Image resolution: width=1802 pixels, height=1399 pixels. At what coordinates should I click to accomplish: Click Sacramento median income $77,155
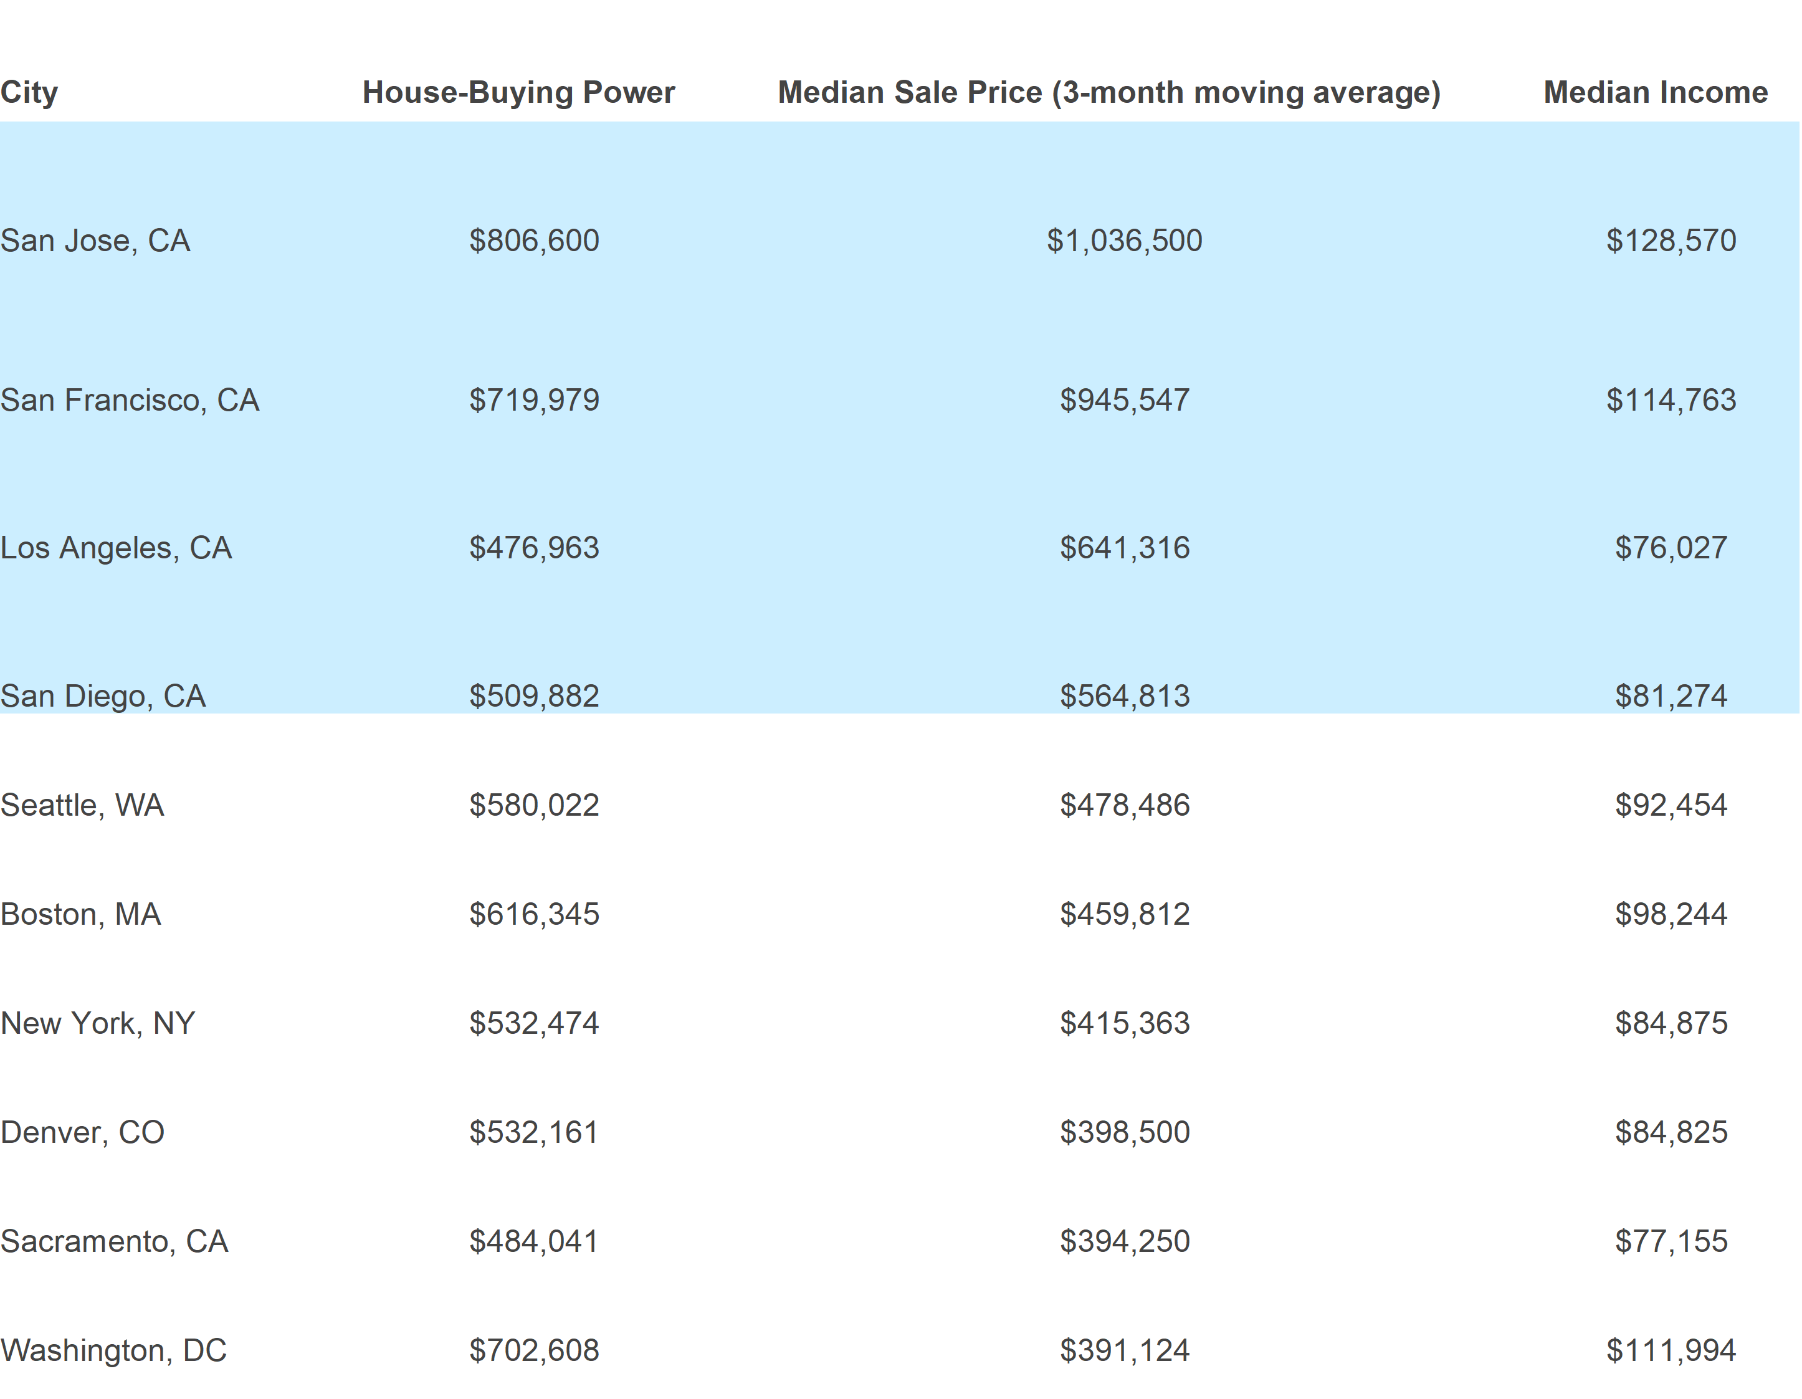1671,1241
